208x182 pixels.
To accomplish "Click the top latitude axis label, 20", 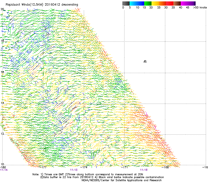I will [x=2, y=9].
